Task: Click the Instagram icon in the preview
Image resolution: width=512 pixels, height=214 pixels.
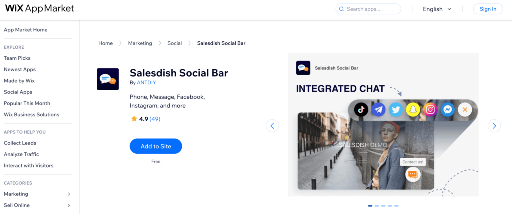Action: [430, 109]
